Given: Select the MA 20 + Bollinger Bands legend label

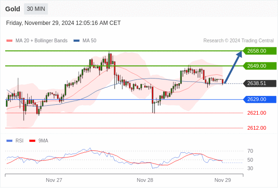Looking at the screenshot, I should (41, 41).
